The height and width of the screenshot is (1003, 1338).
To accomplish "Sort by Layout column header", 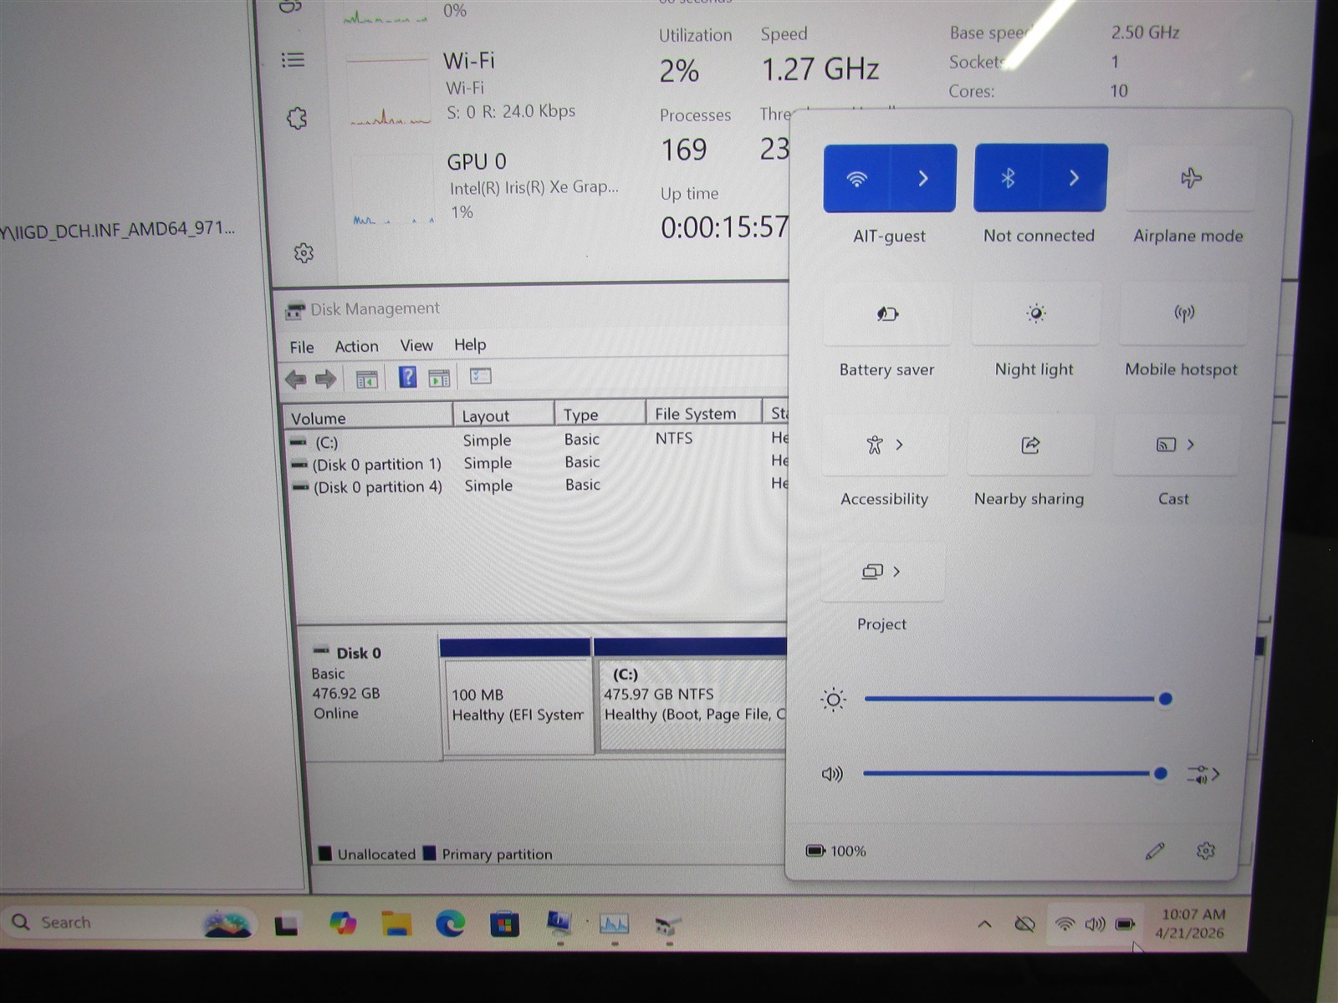I will tap(503, 415).
